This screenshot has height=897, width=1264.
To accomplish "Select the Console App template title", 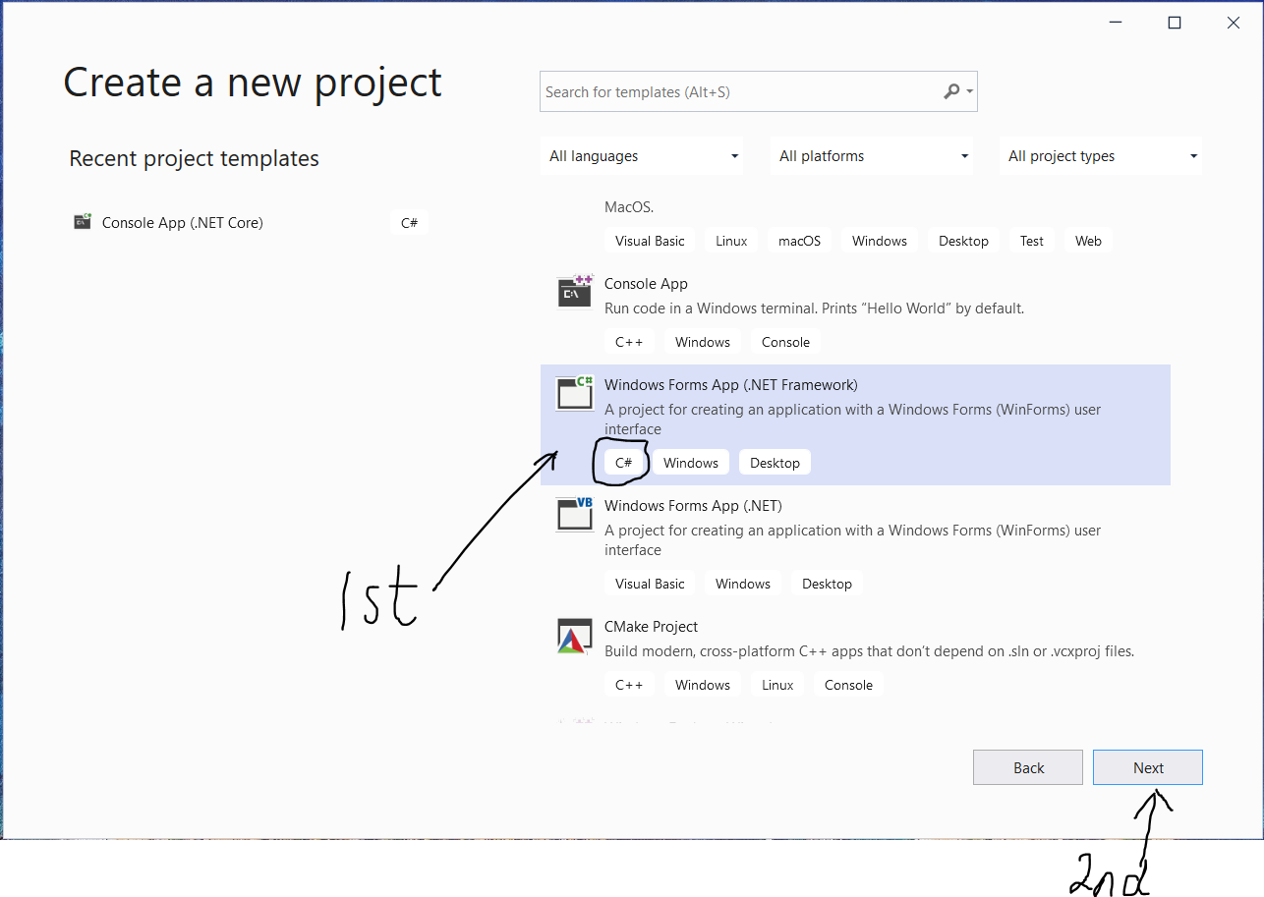I will [x=646, y=284].
